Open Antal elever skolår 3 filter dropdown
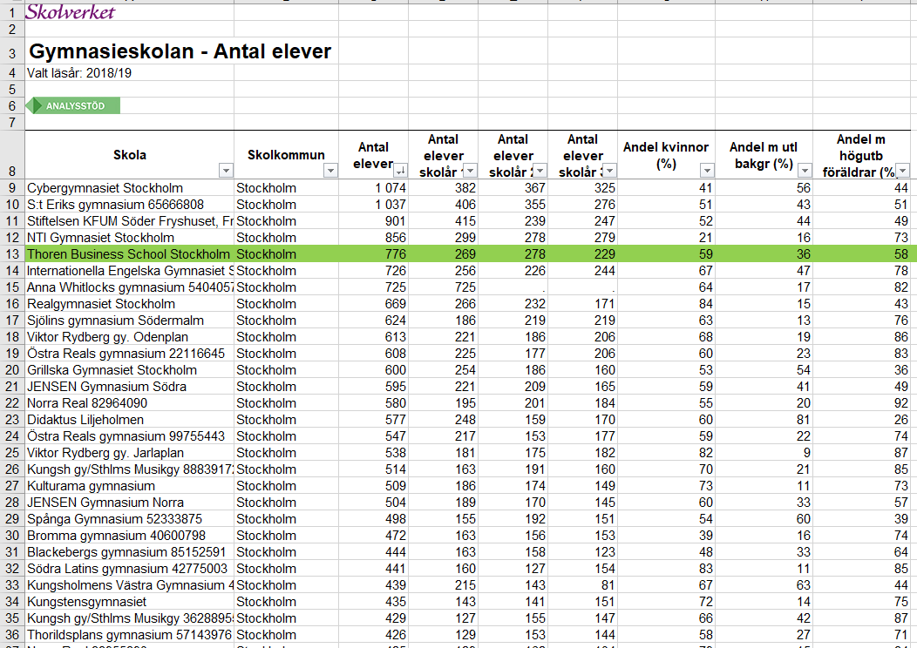 609,170
